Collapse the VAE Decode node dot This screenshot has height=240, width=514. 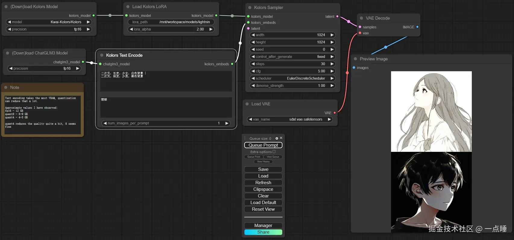pyautogui.click(x=361, y=18)
